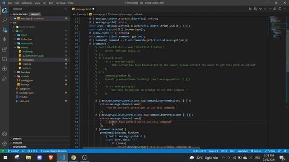289x162 pixels.
Task: Open antijoin.js in the explorer
Action: [x=28, y=52]
